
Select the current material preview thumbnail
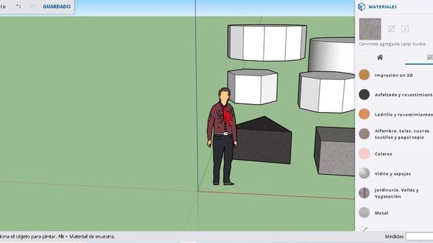coord(370,29)
